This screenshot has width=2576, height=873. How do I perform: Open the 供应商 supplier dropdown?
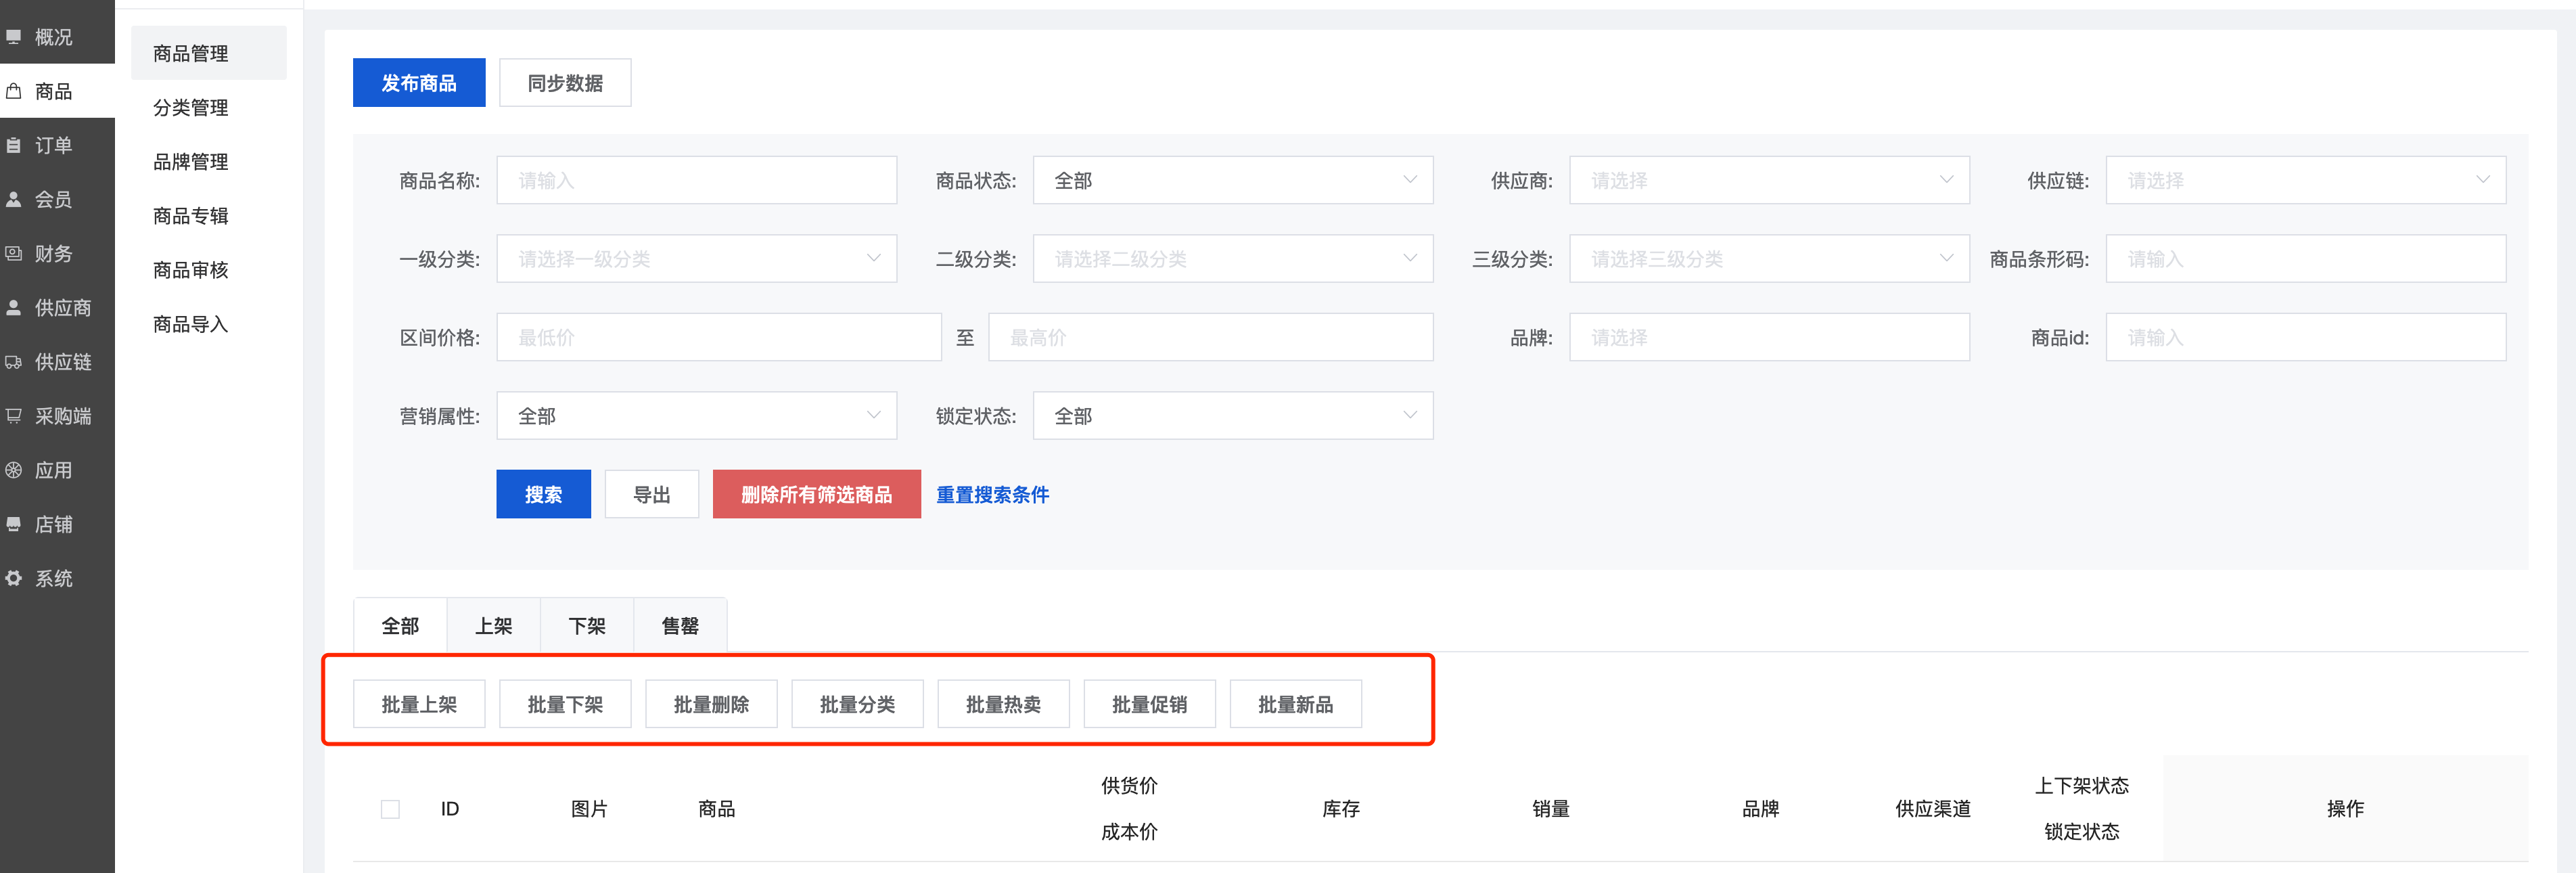(x=1768, y=180)
